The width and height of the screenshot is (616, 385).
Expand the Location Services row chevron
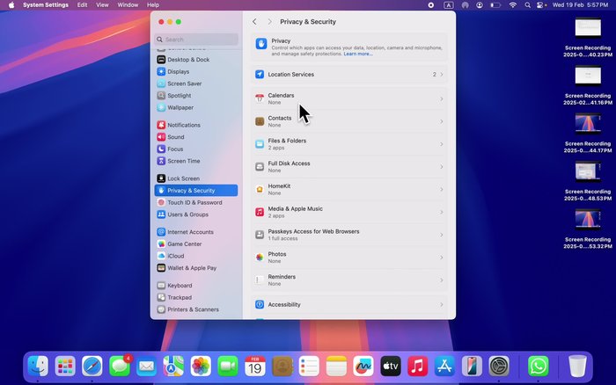(442, 75)
